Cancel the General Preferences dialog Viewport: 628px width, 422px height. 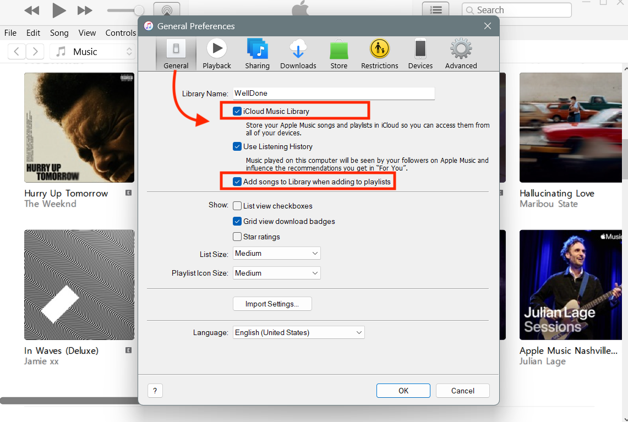[x=462, y=391]
